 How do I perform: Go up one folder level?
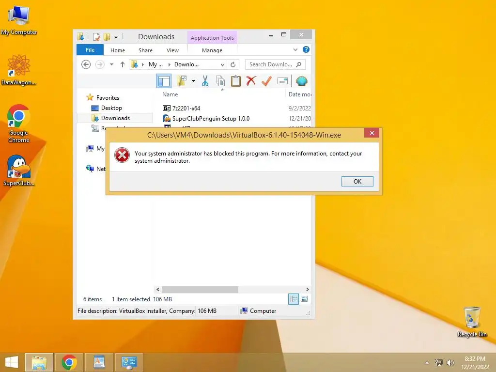pyautogui.click(x=123, y=64)
